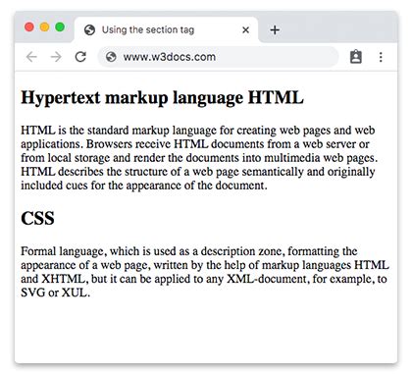The height and width of the screenshot is (374, 412).
Task: Click the globe favicon on the tab
Action: (x=89, y=30)
